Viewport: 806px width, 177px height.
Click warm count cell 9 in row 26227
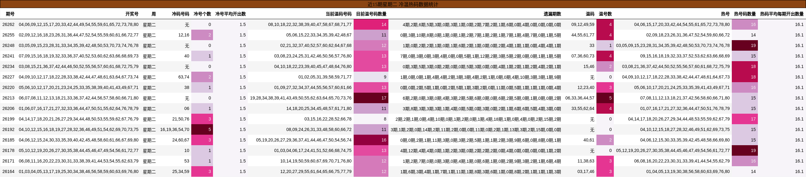(371, 77)
